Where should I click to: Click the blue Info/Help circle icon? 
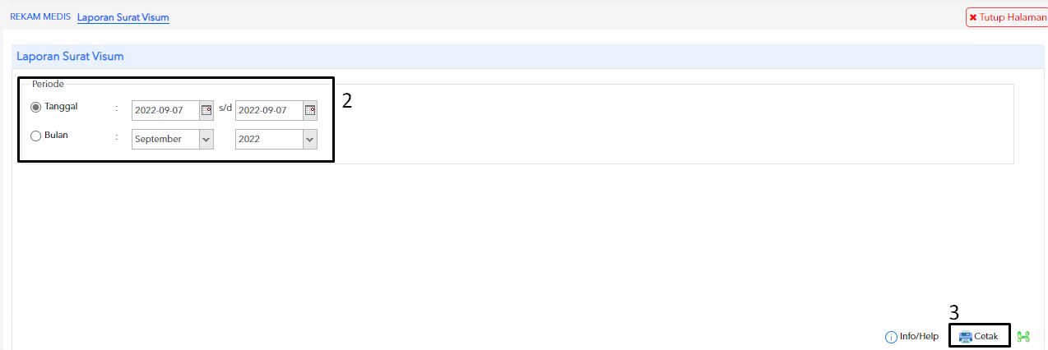[x=891, y=337]
